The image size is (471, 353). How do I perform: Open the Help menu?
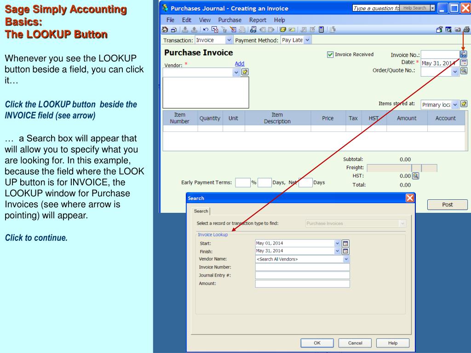279,20
